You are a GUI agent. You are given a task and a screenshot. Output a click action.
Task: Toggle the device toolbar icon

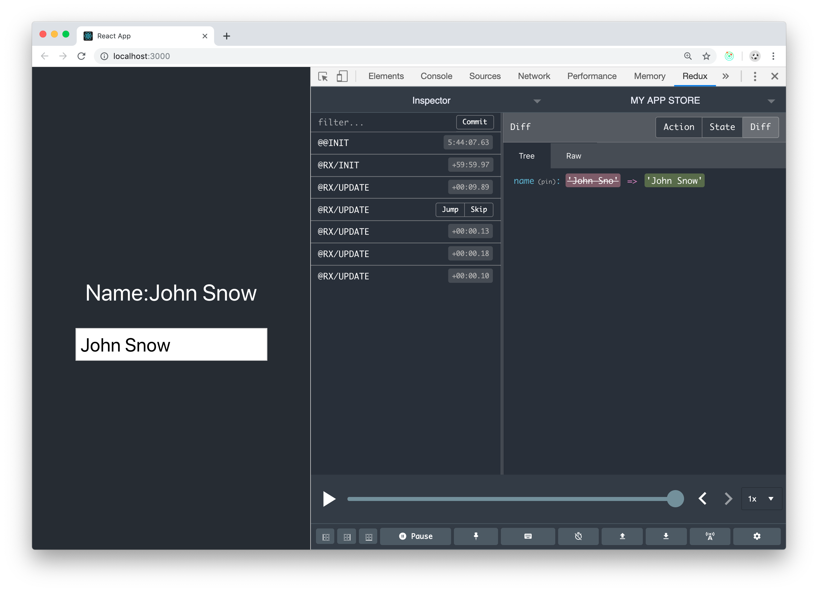click(342, 76)
